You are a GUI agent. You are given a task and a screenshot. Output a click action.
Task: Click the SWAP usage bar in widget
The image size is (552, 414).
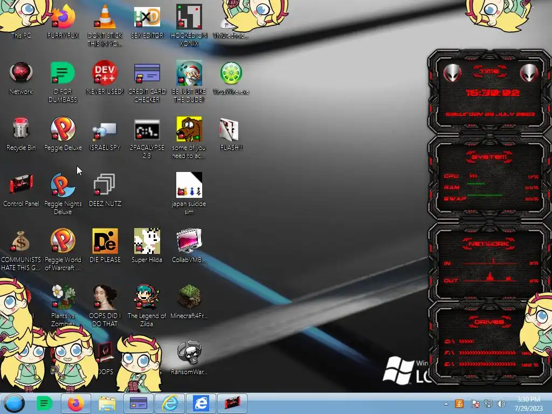point(485,195)
